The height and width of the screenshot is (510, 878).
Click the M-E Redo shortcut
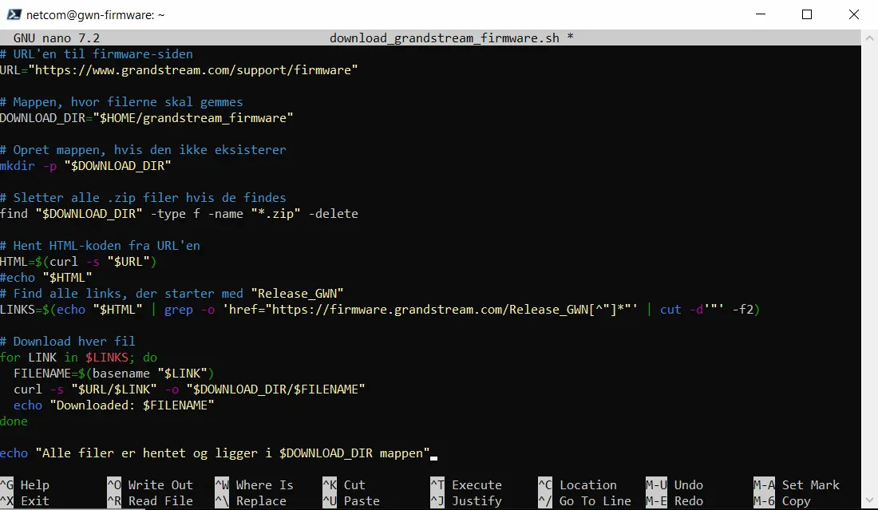pyautogui.click(x=674, y=501)
